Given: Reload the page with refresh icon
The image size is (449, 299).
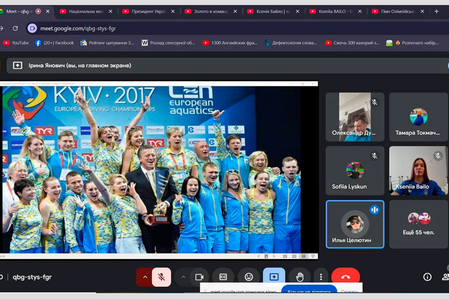Looking at the screenshot, I should 15,28.
